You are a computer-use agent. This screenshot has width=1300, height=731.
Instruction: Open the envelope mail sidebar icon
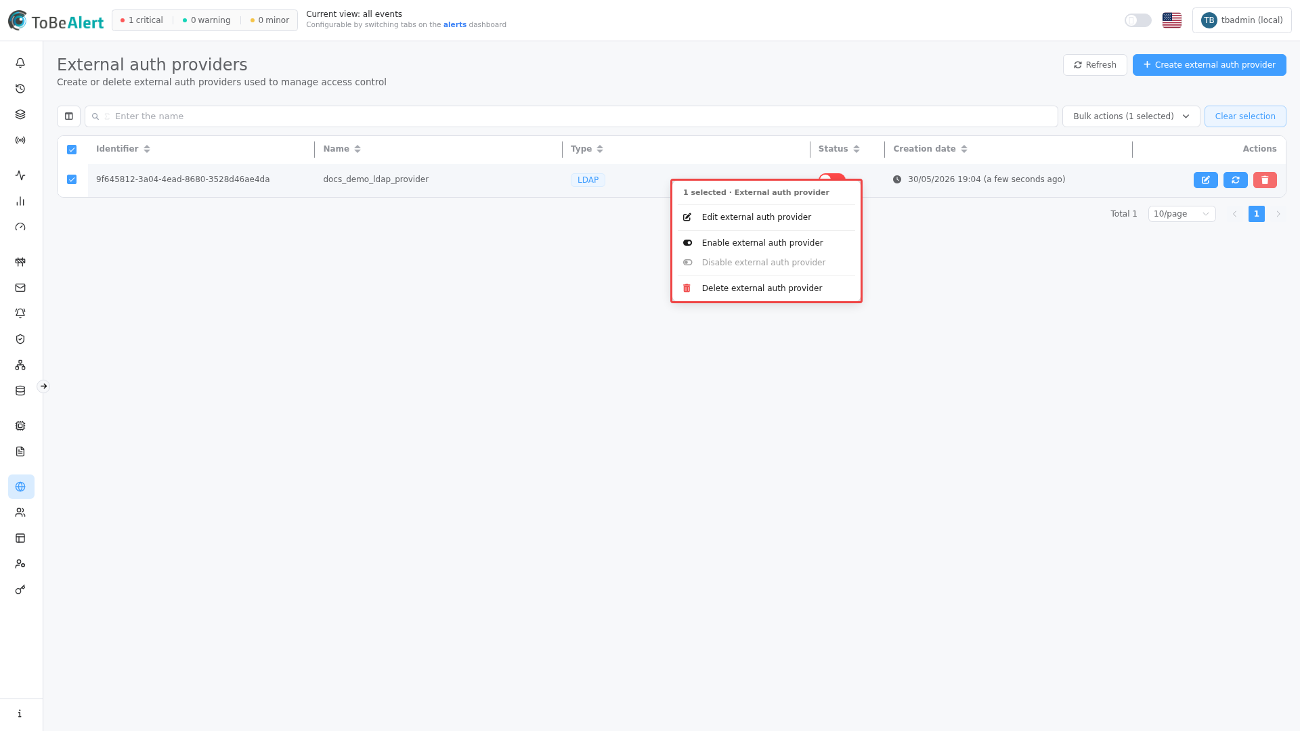pos(20,288)
